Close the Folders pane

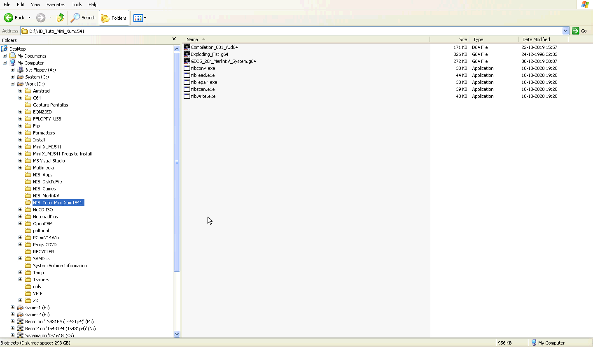coord(174,39)
